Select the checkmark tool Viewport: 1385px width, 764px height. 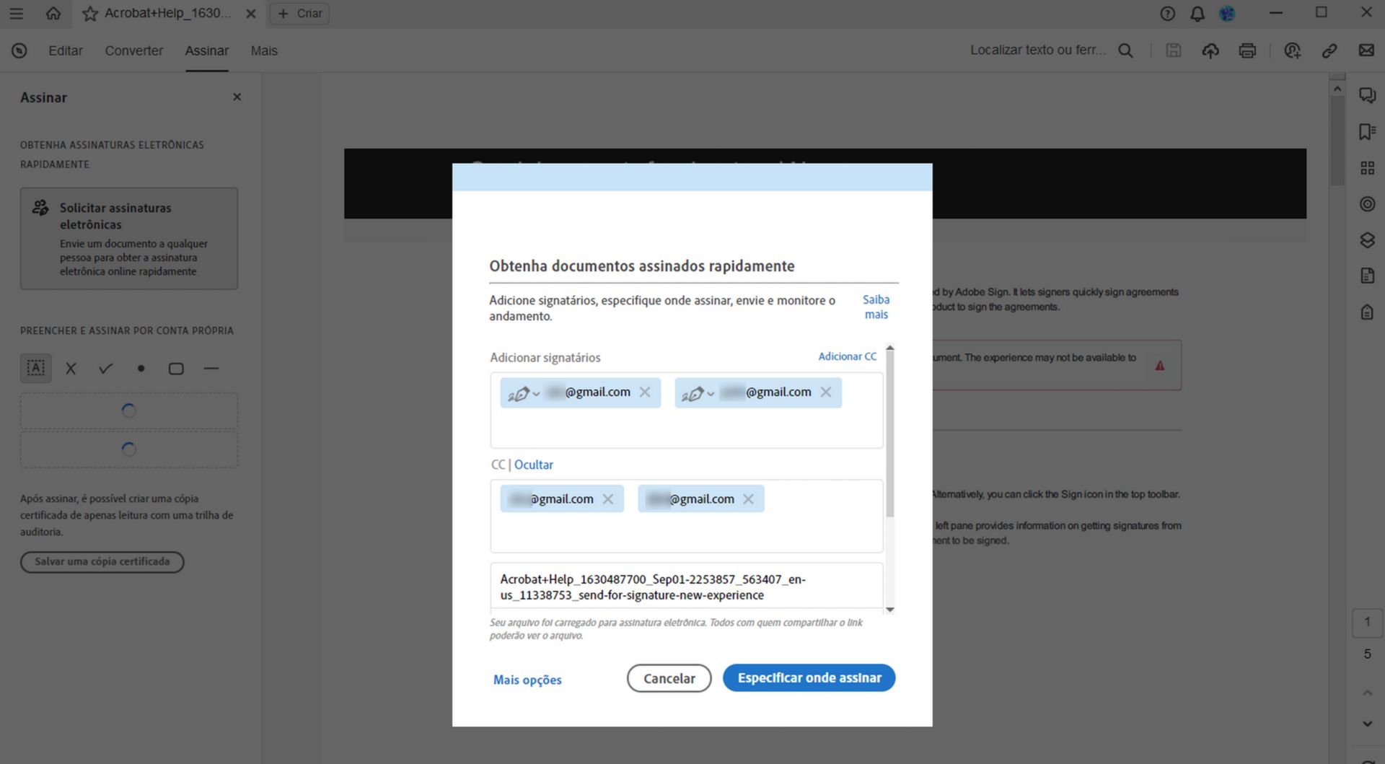point(105,368)
